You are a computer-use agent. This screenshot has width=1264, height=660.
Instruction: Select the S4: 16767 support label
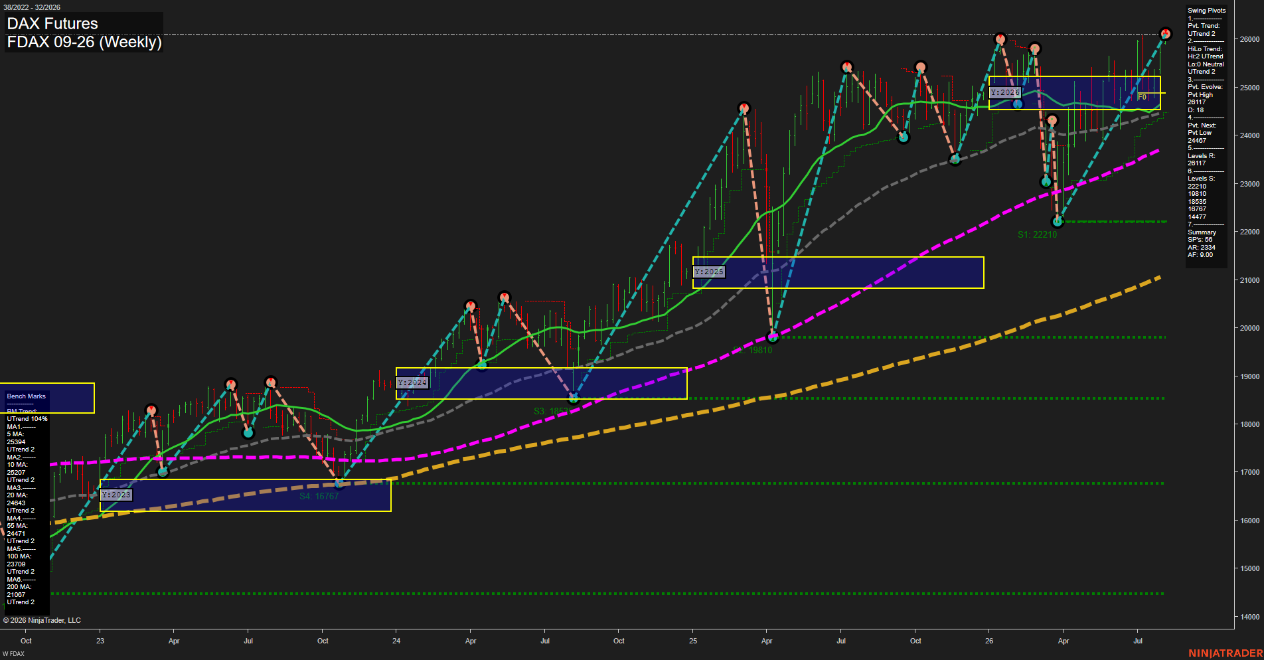click(x=319, y=496)
